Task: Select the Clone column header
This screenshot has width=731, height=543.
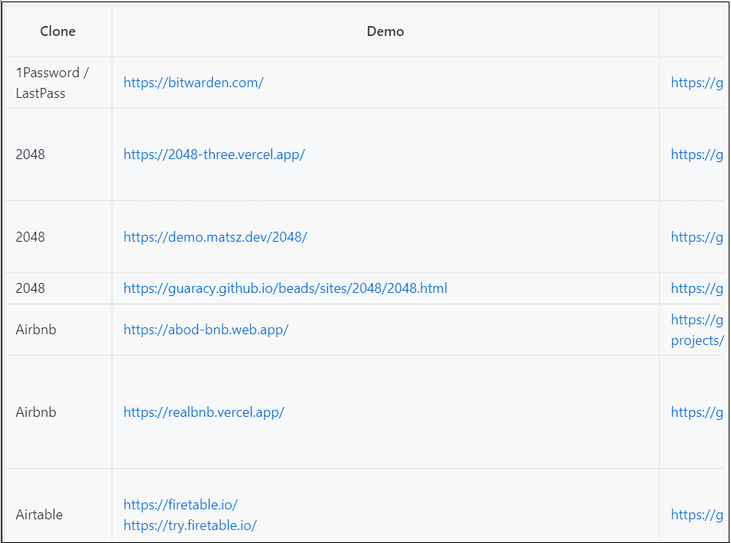Action: [x=58, y=31]
